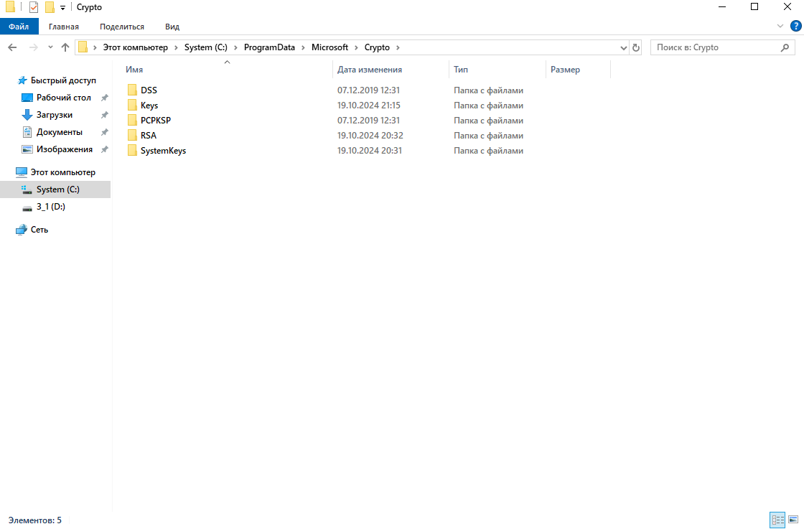Viewport: 804px width, 529px height.
Task: Expand the ribbon with the chevron arrow
Action: point(780,26)
